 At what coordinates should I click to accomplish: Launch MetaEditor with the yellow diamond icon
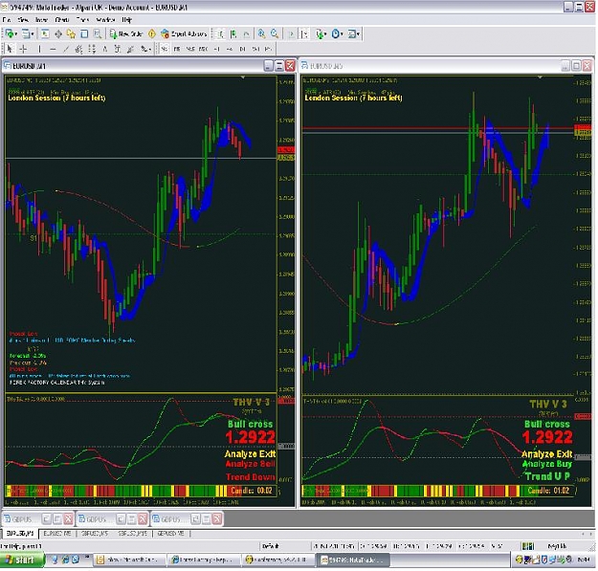(152, 33)
